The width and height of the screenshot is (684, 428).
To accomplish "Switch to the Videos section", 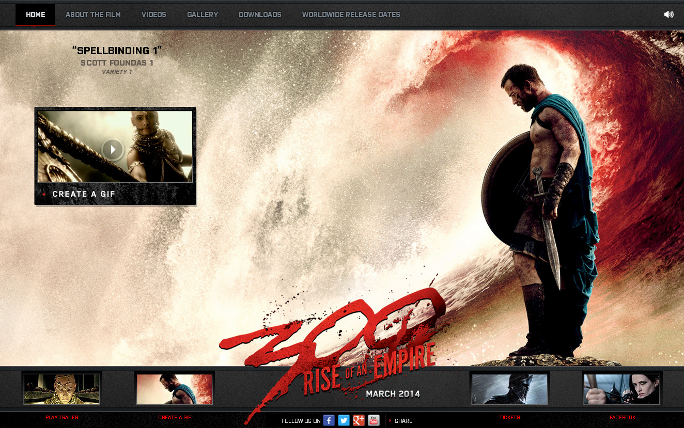I will coord(154,14).
